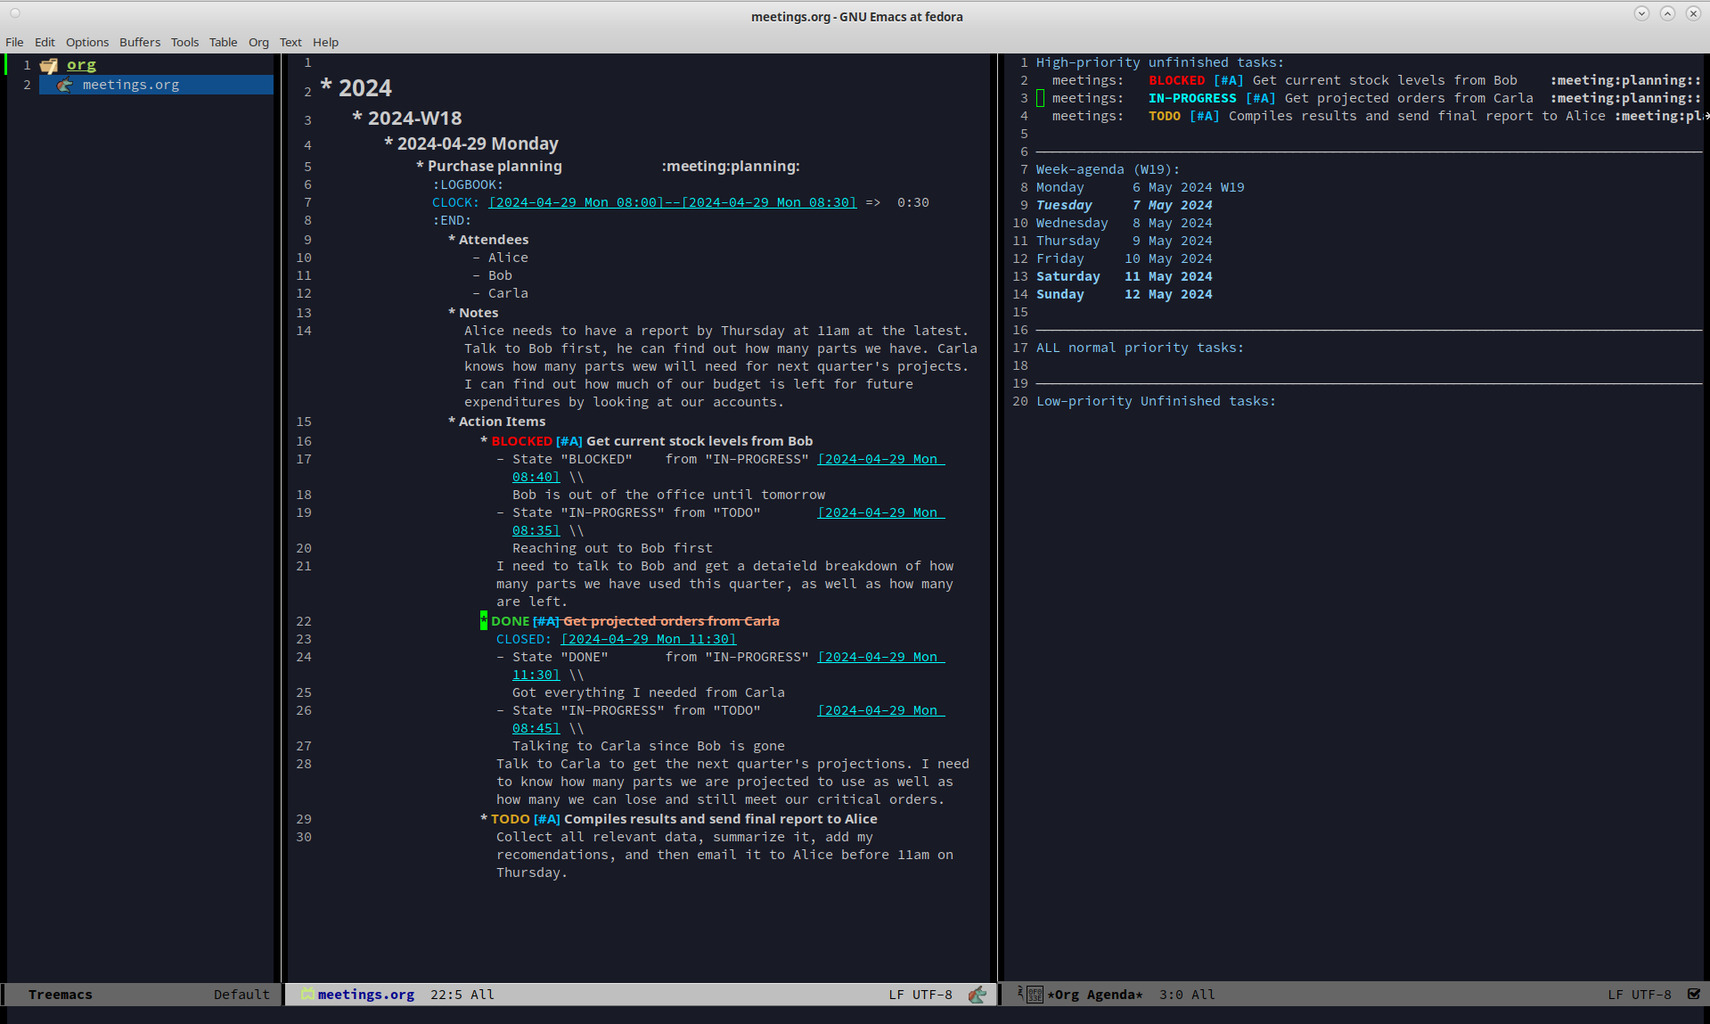Collapse the :LOGBOOK: drawer
Screen dimensions: 1710x1024
[468, 184]
